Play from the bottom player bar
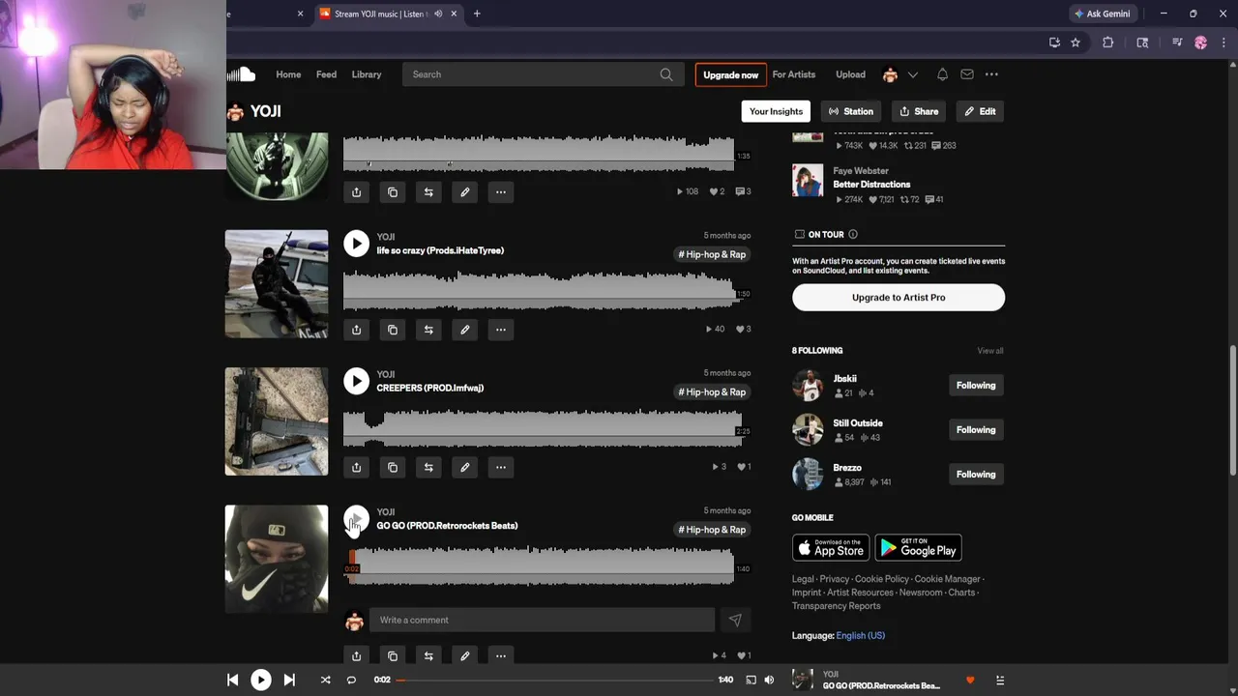 (x=261, y=680)
